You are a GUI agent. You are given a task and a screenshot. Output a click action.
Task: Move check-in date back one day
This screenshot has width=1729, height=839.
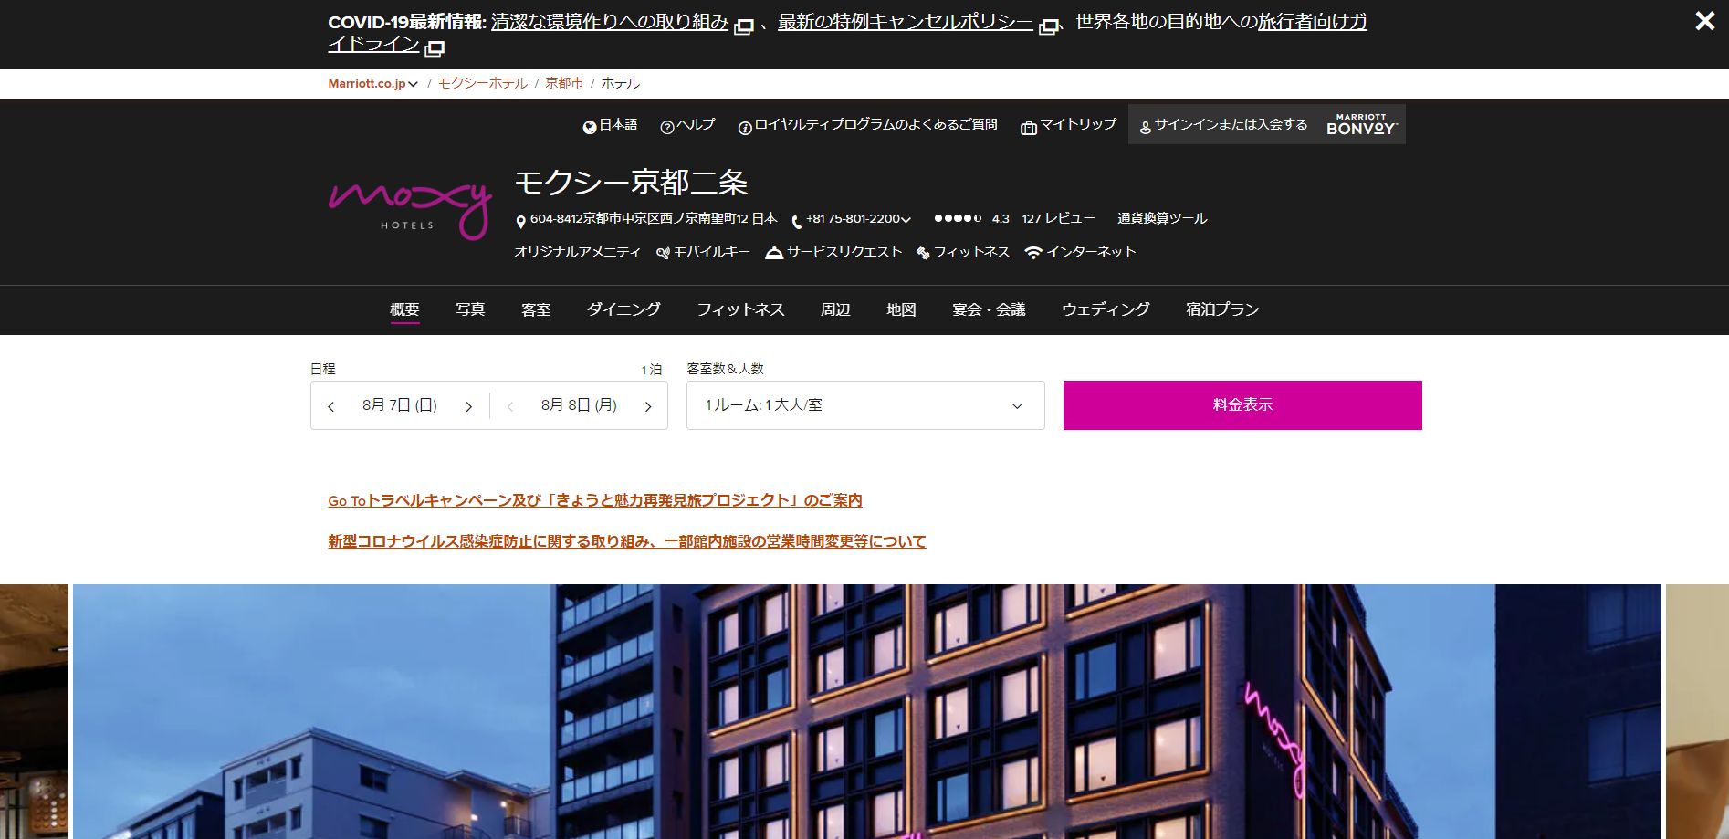click(330, 406)
